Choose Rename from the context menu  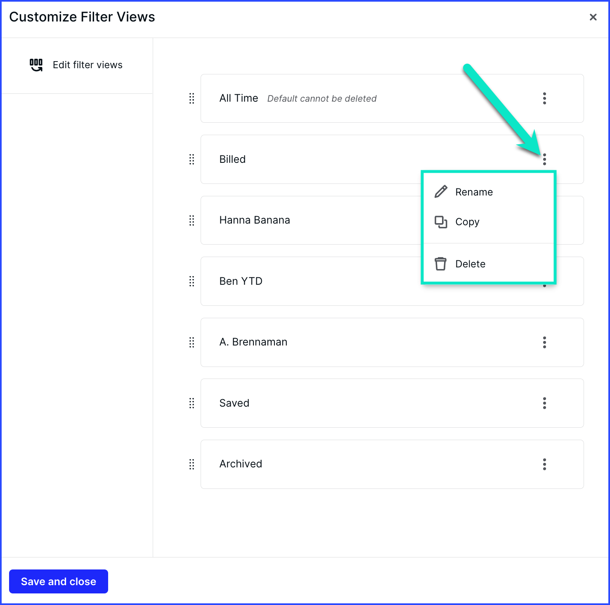coord(489,192)
